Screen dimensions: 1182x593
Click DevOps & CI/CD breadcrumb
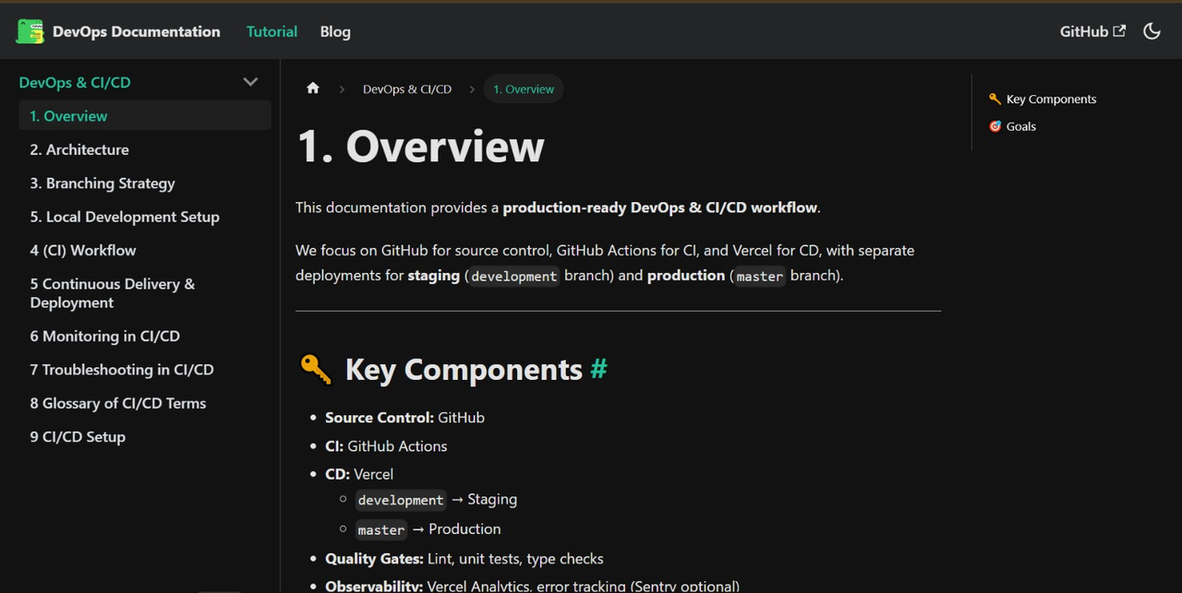coord(407,89)
